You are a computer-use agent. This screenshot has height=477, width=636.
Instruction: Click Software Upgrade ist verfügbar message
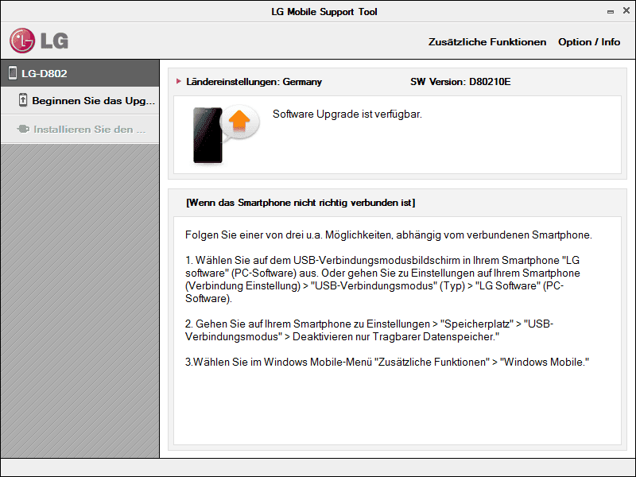tap(347, 114)
